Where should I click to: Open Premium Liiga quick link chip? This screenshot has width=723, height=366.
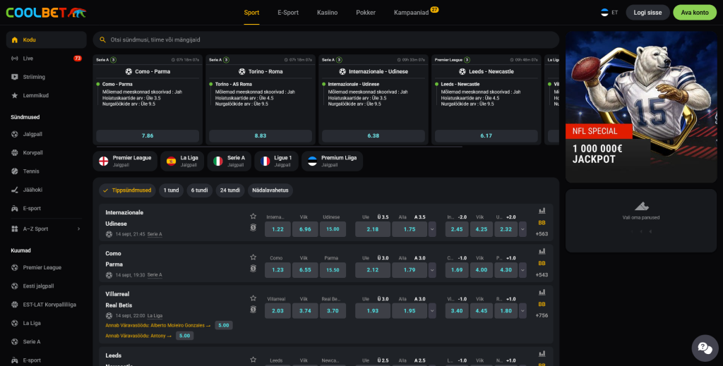pyautogui.click(x=332, y=161)
